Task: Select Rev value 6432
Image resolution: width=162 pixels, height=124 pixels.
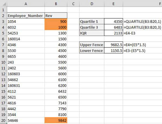Action: [x=56, y=91]
